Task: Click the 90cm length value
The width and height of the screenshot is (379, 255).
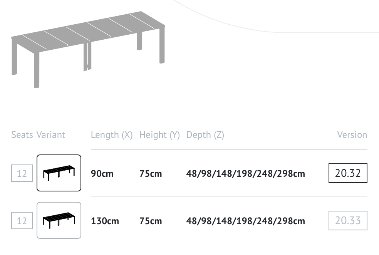Action: click(x=102, y=174)
